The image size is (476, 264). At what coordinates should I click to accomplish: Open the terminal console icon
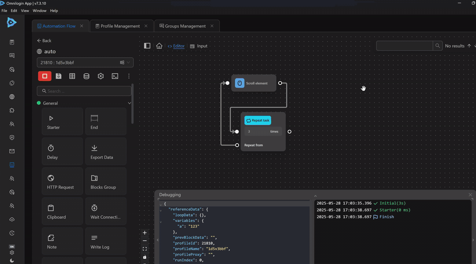tap(115, 76)
